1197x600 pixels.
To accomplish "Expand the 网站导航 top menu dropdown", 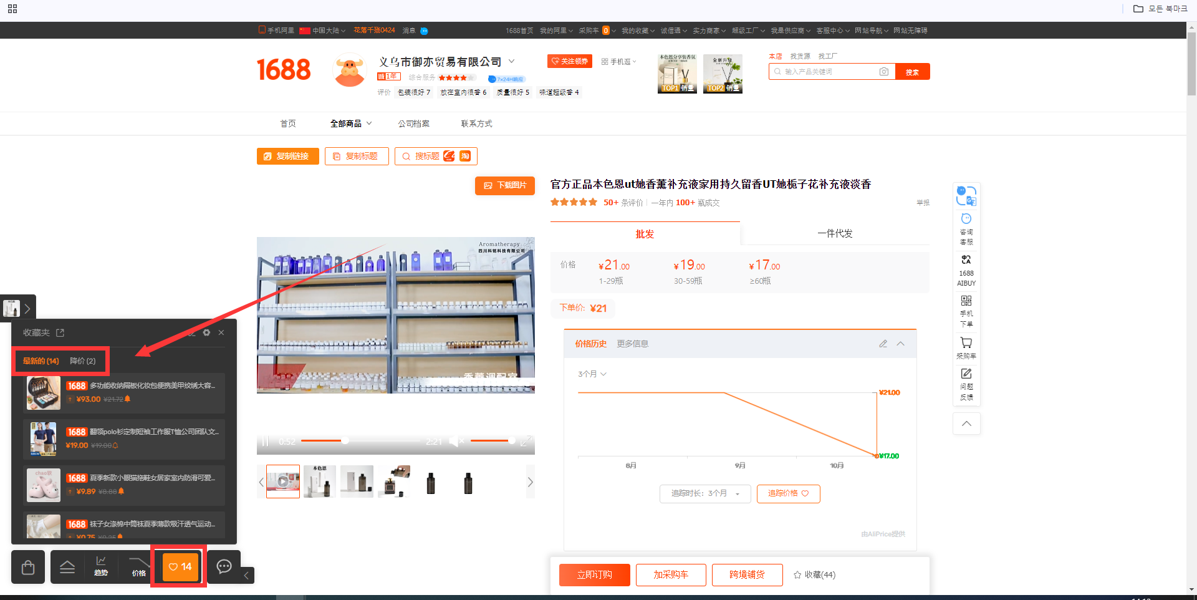I will (x=871, y=31).
